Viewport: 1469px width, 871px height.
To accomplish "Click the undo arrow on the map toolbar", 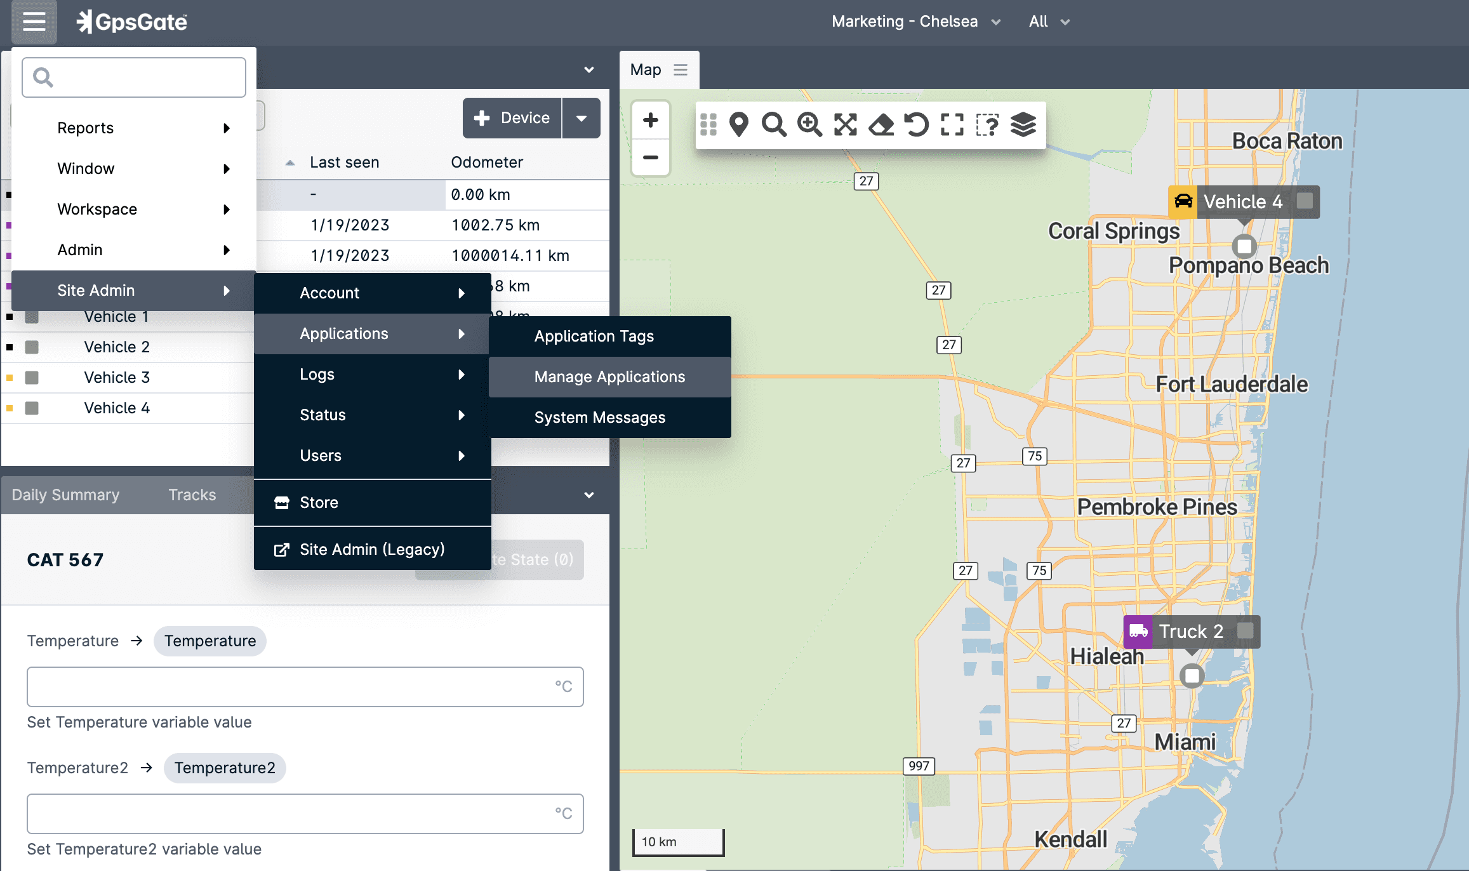I will tap(917, 125).
